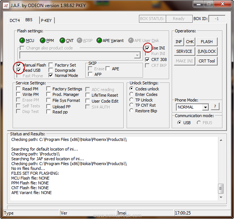Switch to the DCT4 tab
This screenshot has height=219, width=234.
[x=15, y=20]
